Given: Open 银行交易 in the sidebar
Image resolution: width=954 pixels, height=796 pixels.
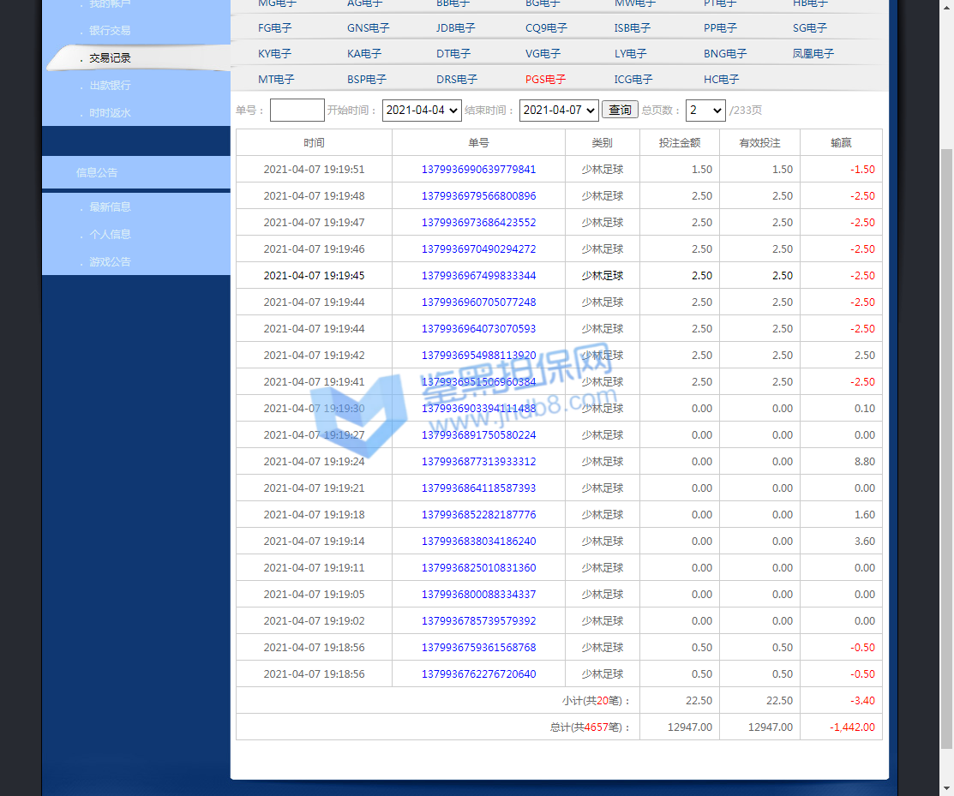Looking at the screenshot, I should point(110,31).
